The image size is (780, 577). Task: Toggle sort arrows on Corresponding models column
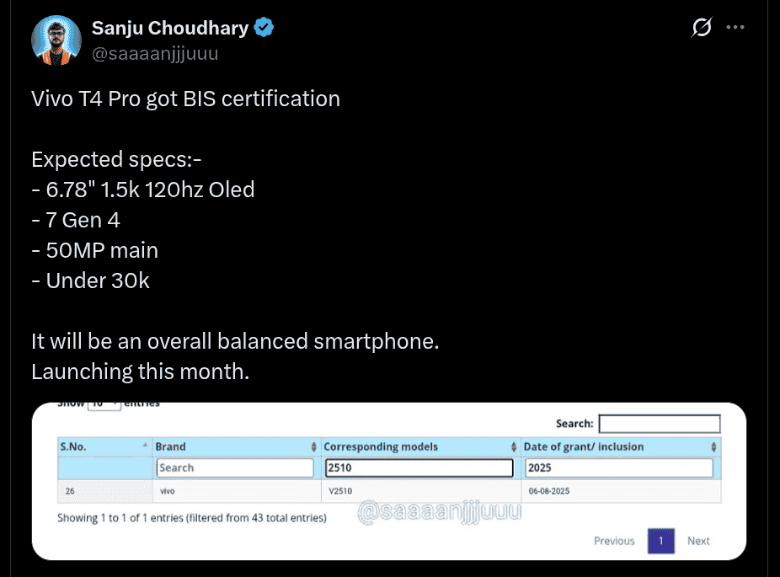514,446
